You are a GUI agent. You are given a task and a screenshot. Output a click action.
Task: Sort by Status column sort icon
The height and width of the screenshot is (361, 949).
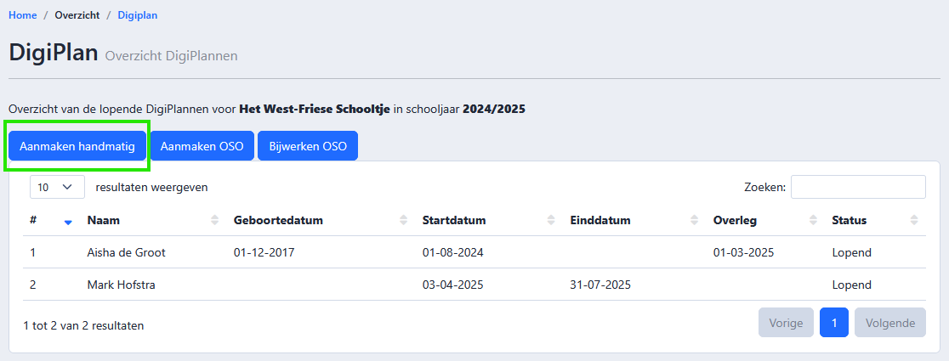pos(914,221)
